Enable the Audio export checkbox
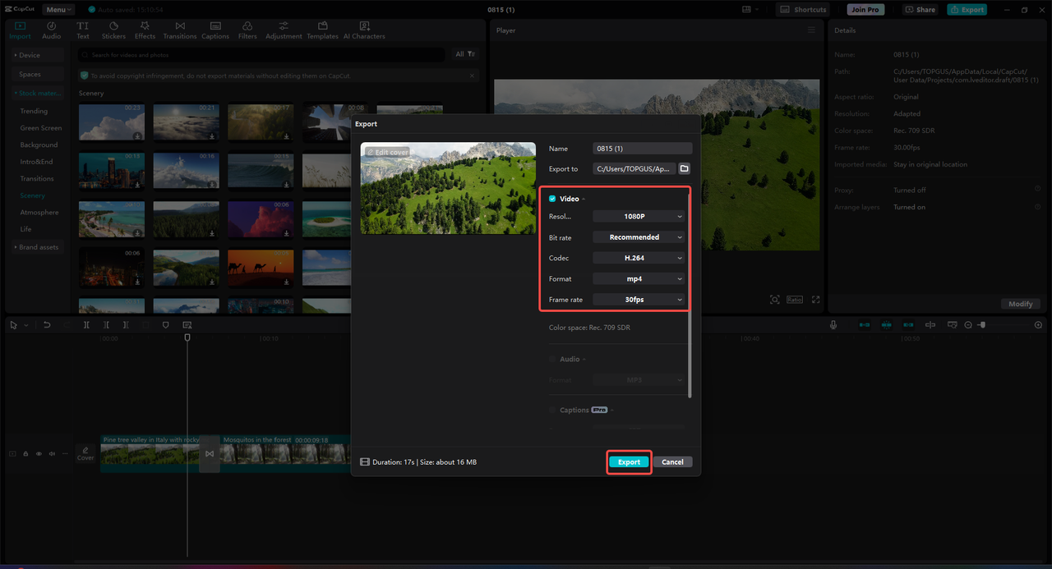This screenshot has width=1052, height=569. (552, 359)
